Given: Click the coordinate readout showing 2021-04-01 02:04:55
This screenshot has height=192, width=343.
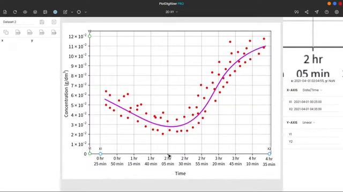Looking at the screenshot, I should pos(313,81).
